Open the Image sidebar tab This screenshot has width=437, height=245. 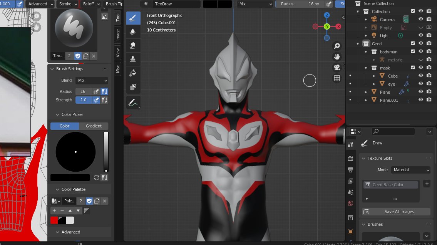click(118, 35)
